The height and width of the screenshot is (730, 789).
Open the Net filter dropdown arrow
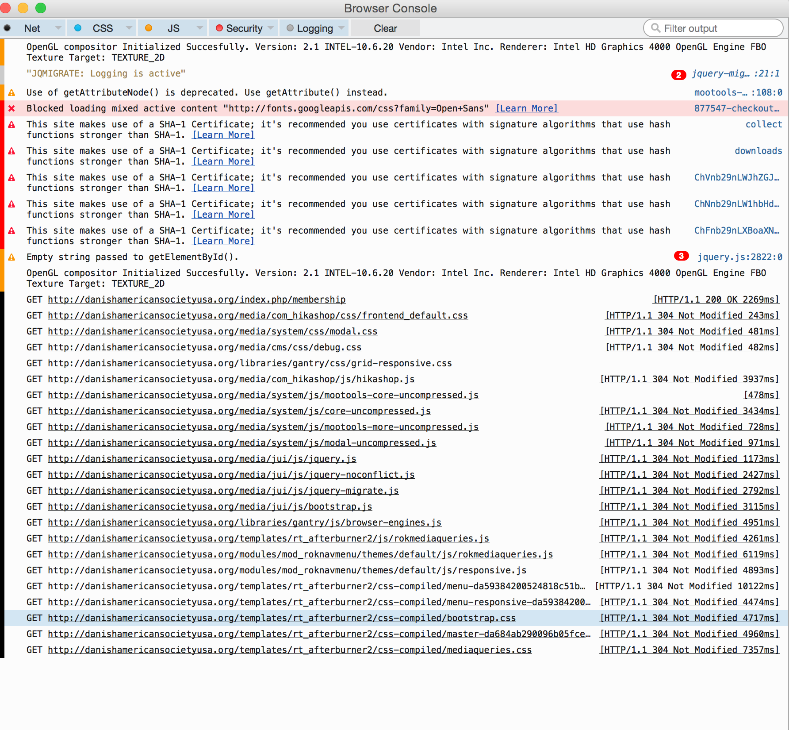pos(58,28)
